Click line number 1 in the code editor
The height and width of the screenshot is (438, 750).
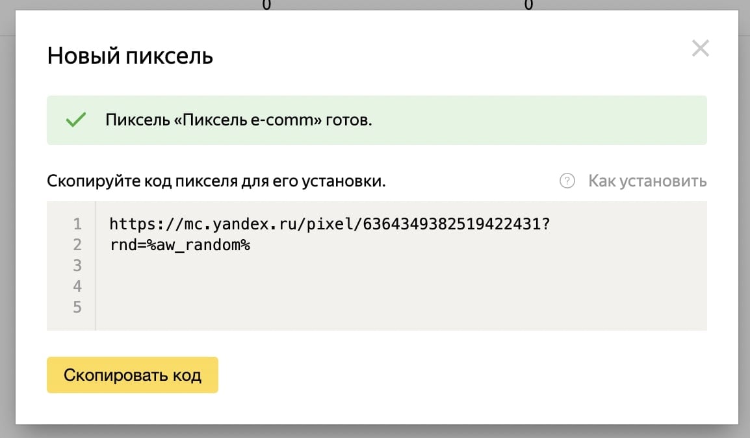(x=77, y=224)
